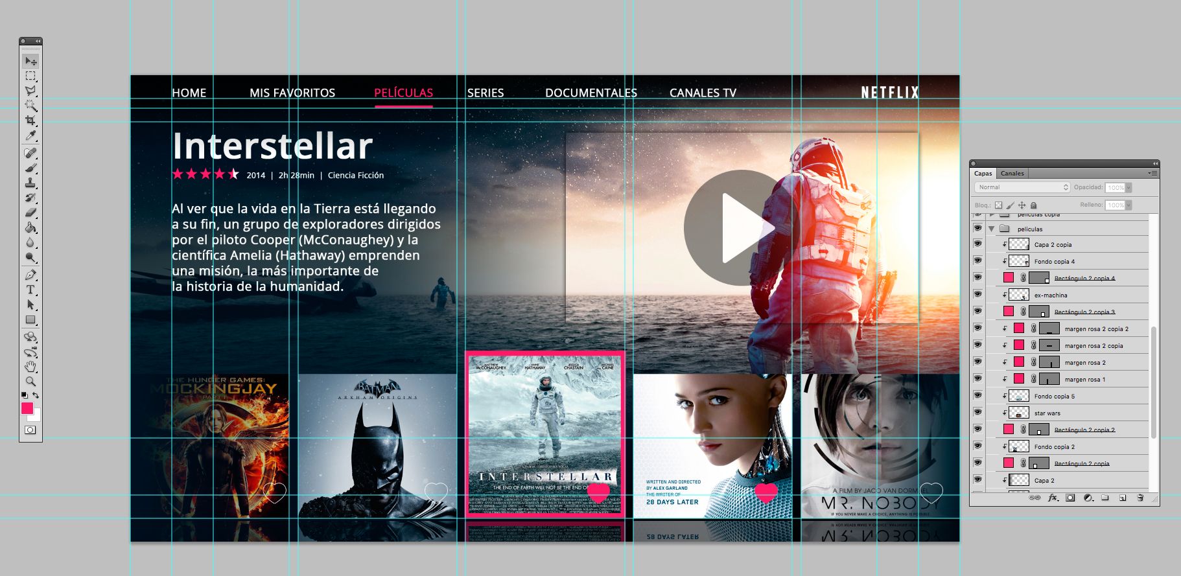Select the Hand tool
This screenshot has width=1181, height=576.
click(x=30, y=367)
